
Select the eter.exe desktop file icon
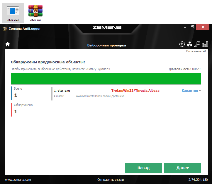(x=13, y=13)
